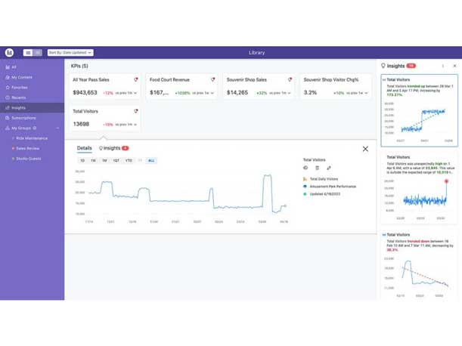Click the trash icon under Total Visitors

317,168
